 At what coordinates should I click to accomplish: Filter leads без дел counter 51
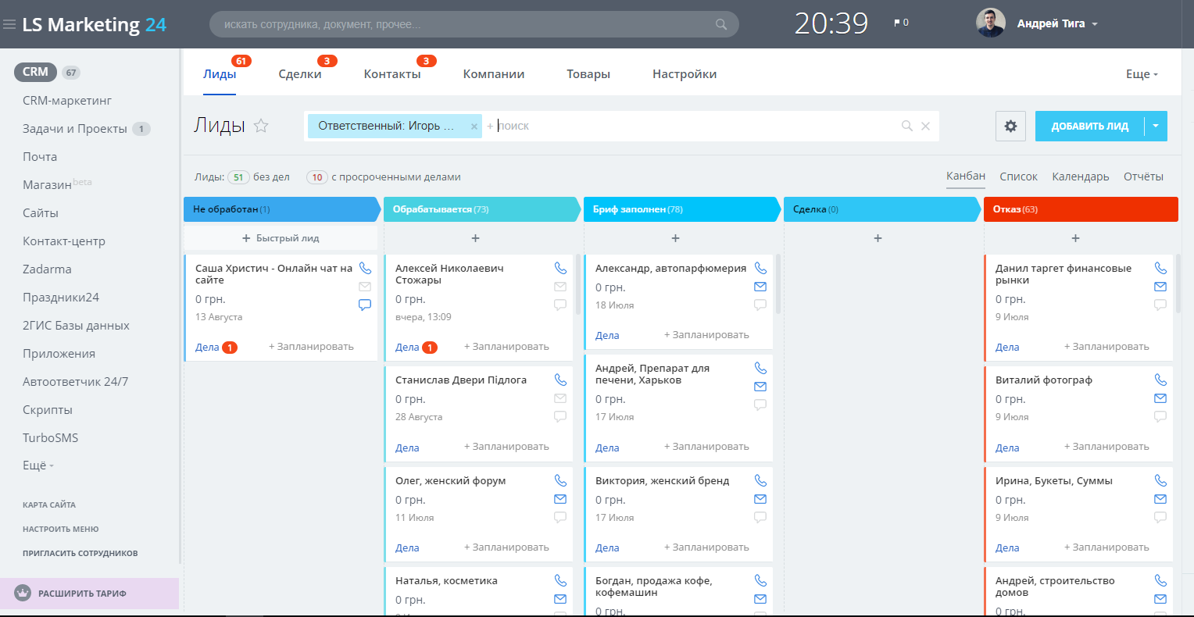tap(238, 177)
